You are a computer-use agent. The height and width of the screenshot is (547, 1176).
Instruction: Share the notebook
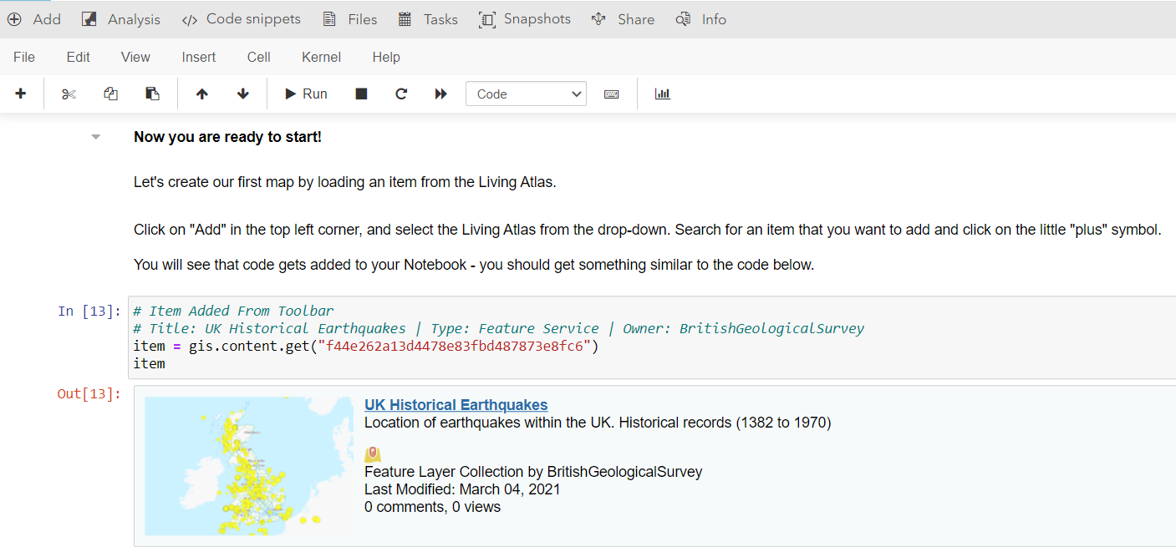(623, 19)
